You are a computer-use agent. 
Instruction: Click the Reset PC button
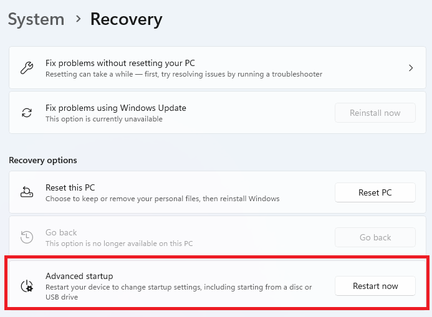(x=375, y=192)
